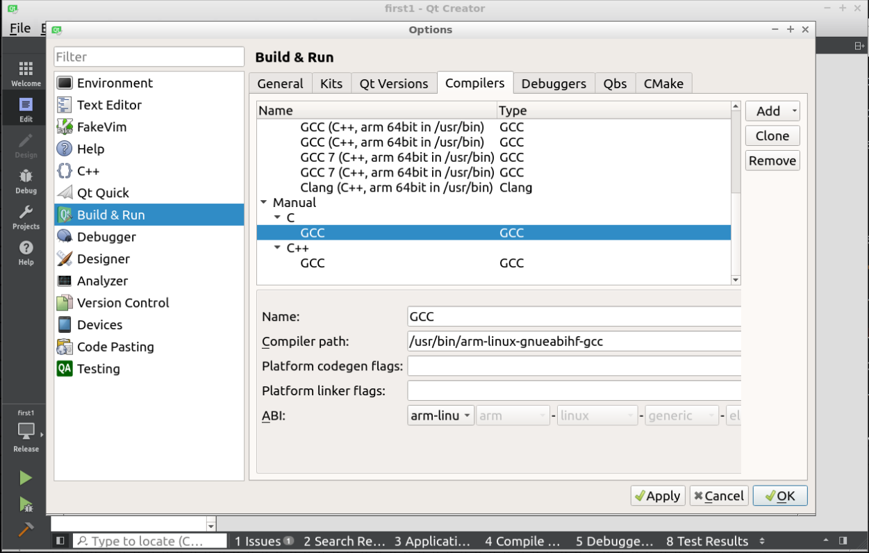Select Qt Quick options category
This screenshot has height=553, width=869.
(x=149, y=193)
